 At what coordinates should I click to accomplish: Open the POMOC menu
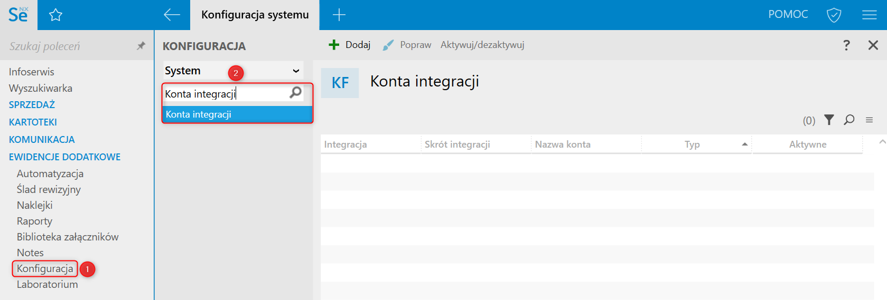point(788,14)
